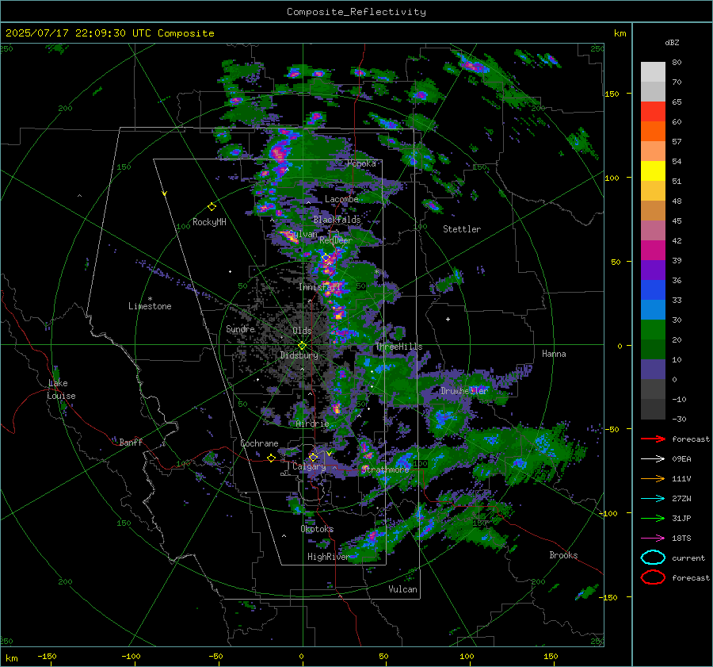Click the Blackfalds label
Viewport: 713px width, 667px height.
(x=337, y=220)
